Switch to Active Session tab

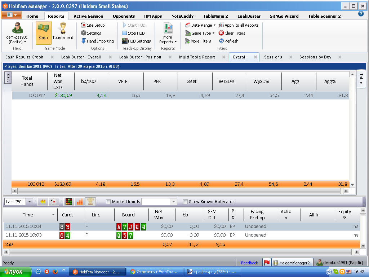88,16
